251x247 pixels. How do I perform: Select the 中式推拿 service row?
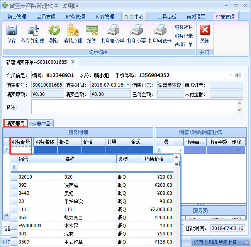tap(73, 242)
